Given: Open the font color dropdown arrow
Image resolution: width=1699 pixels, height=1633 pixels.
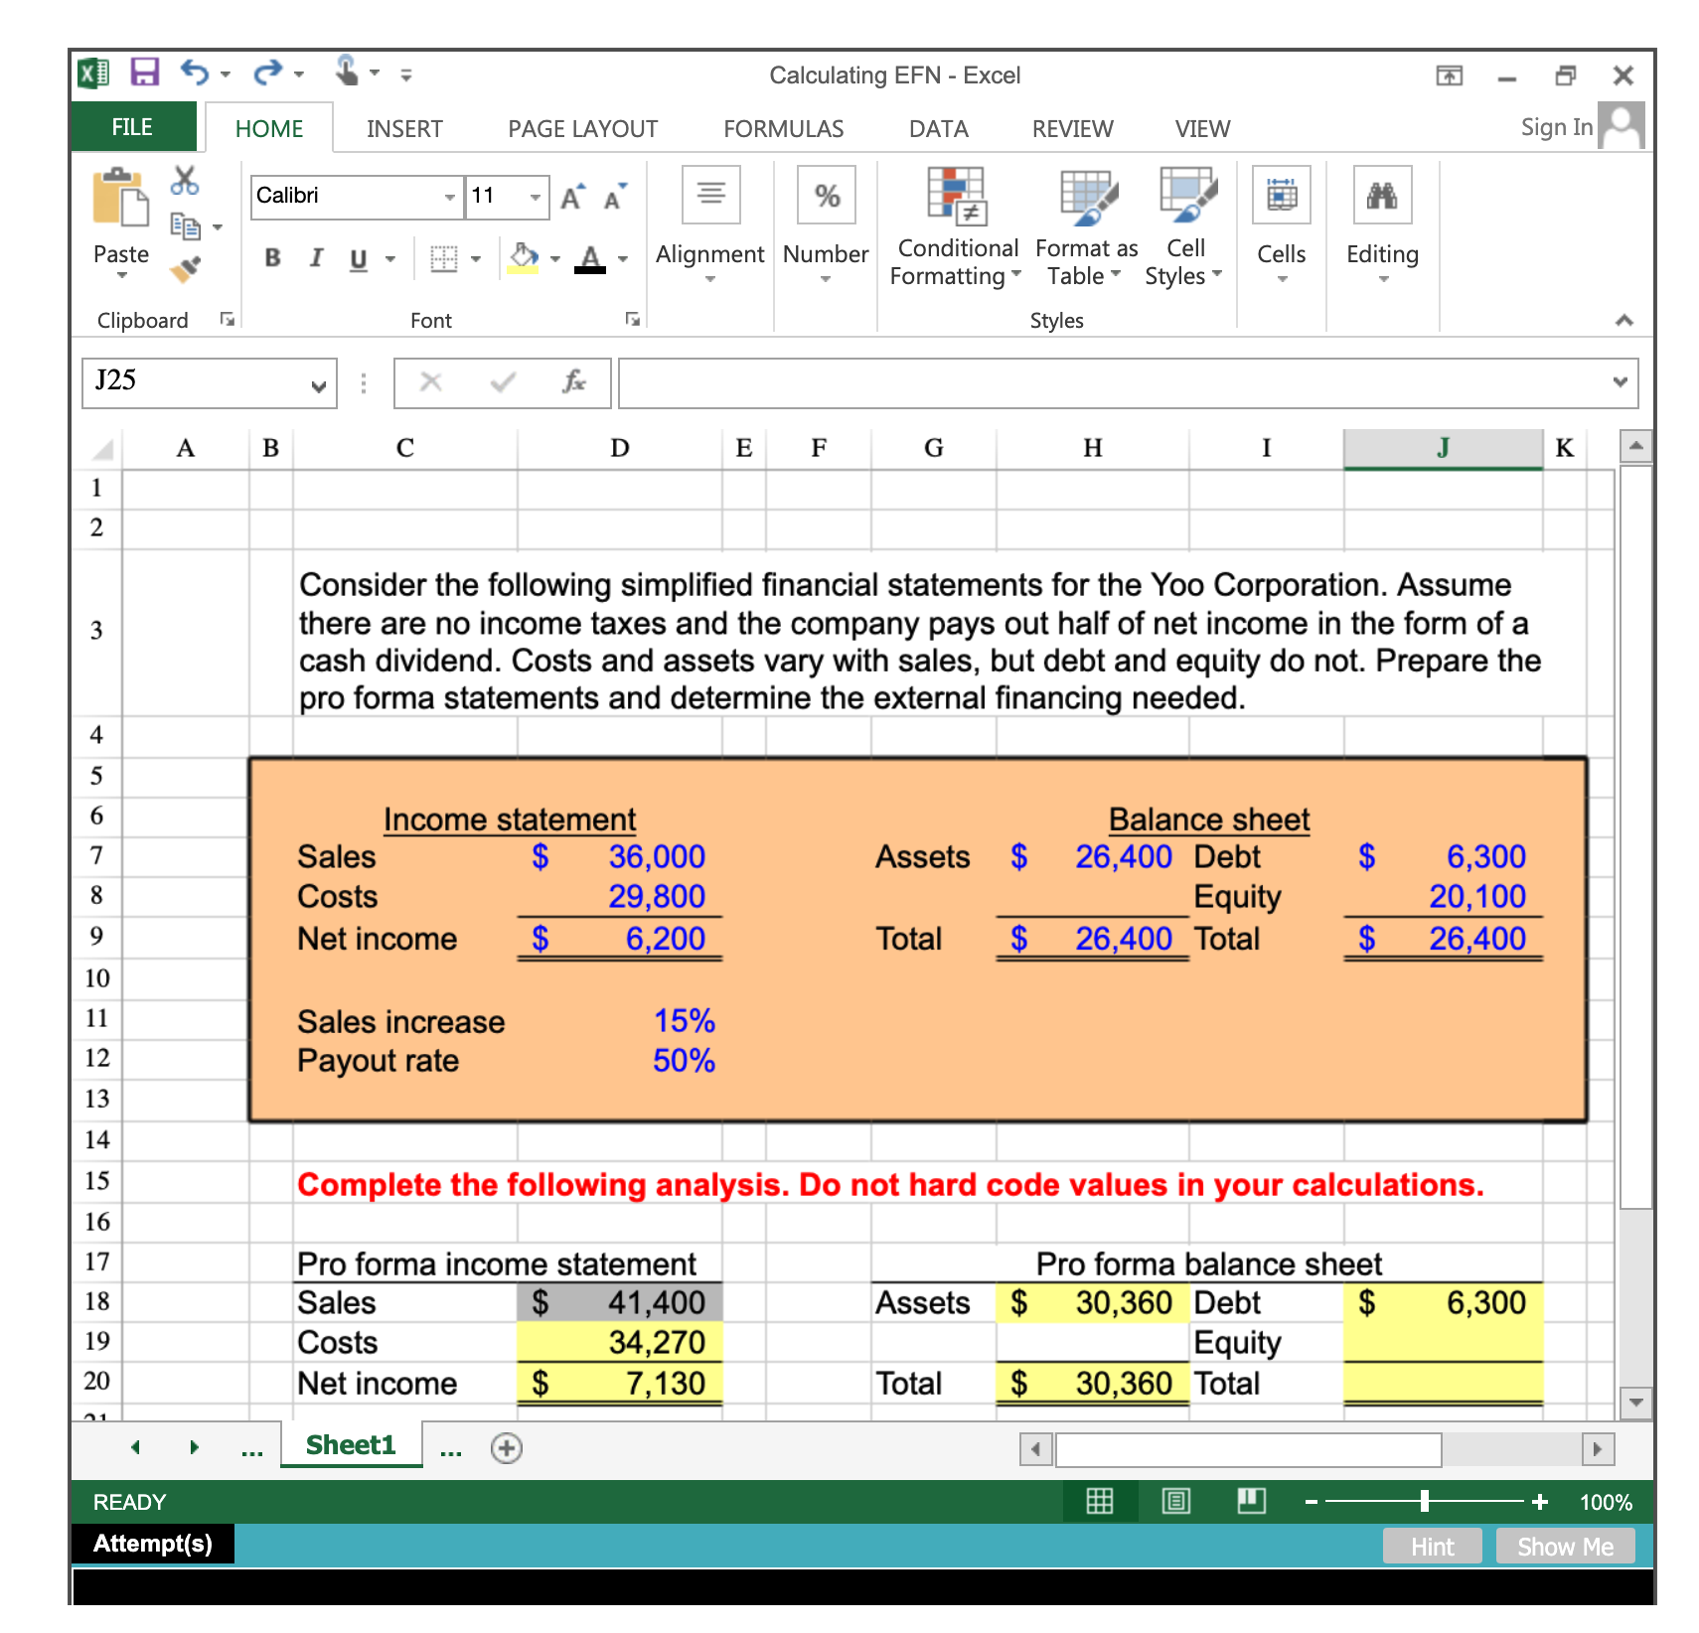Looking at the screenshot, I should point(623,259).
